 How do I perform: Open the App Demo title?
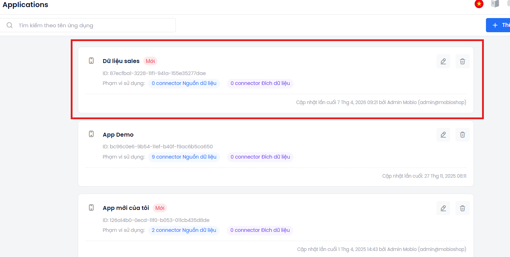(x=118, y=135)
